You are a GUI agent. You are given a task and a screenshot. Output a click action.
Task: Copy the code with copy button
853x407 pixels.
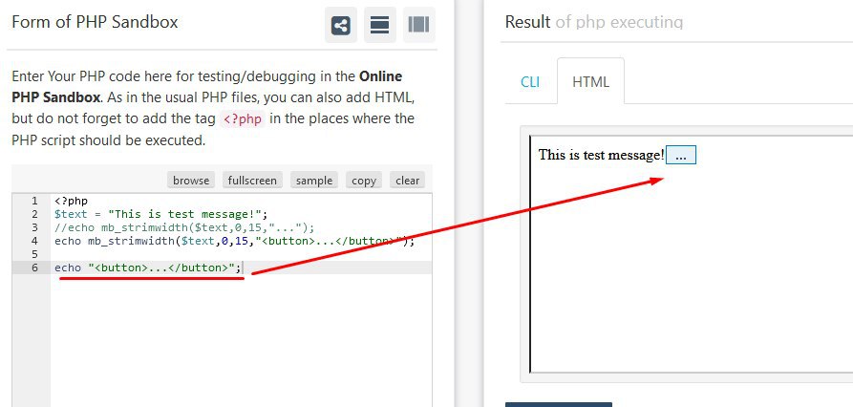tap(364, 181)
